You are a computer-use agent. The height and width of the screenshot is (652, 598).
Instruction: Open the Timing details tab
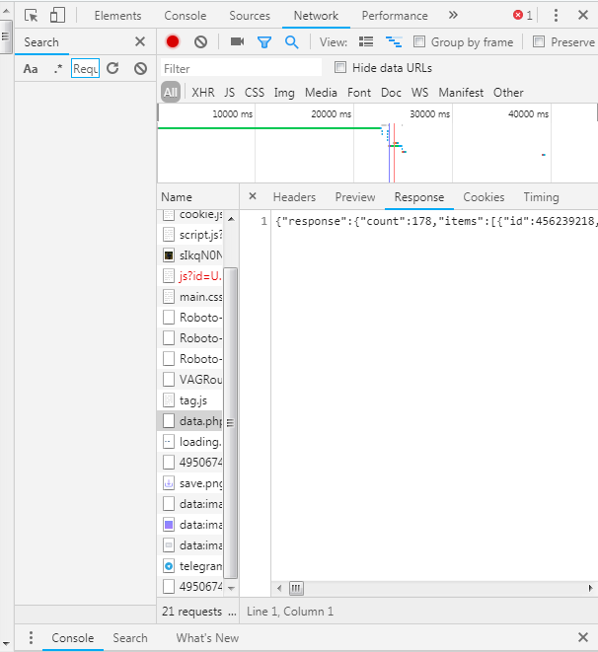541,197
